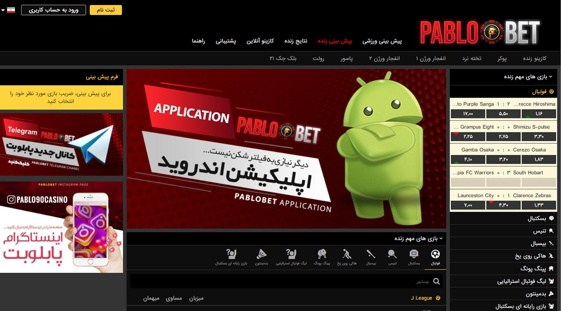The image size is (561, 311).
Task: Expand the بسکتبال sidebar category
Action: click(x=503, y=218)
